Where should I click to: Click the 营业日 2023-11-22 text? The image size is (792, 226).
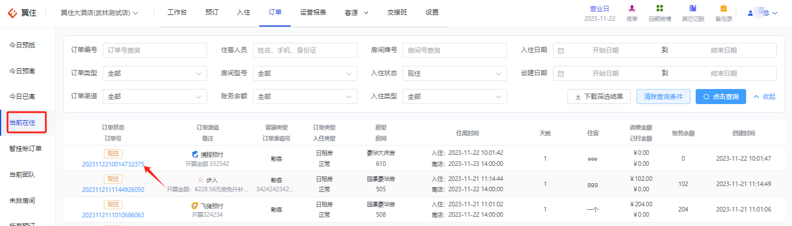tap(600, 13)
